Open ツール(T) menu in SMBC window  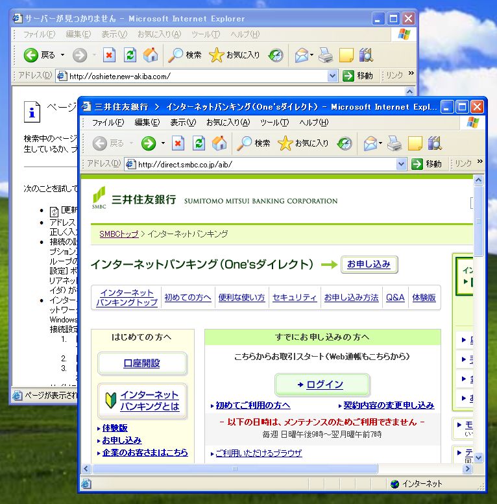pyautogui.click(x=274, y=123)
